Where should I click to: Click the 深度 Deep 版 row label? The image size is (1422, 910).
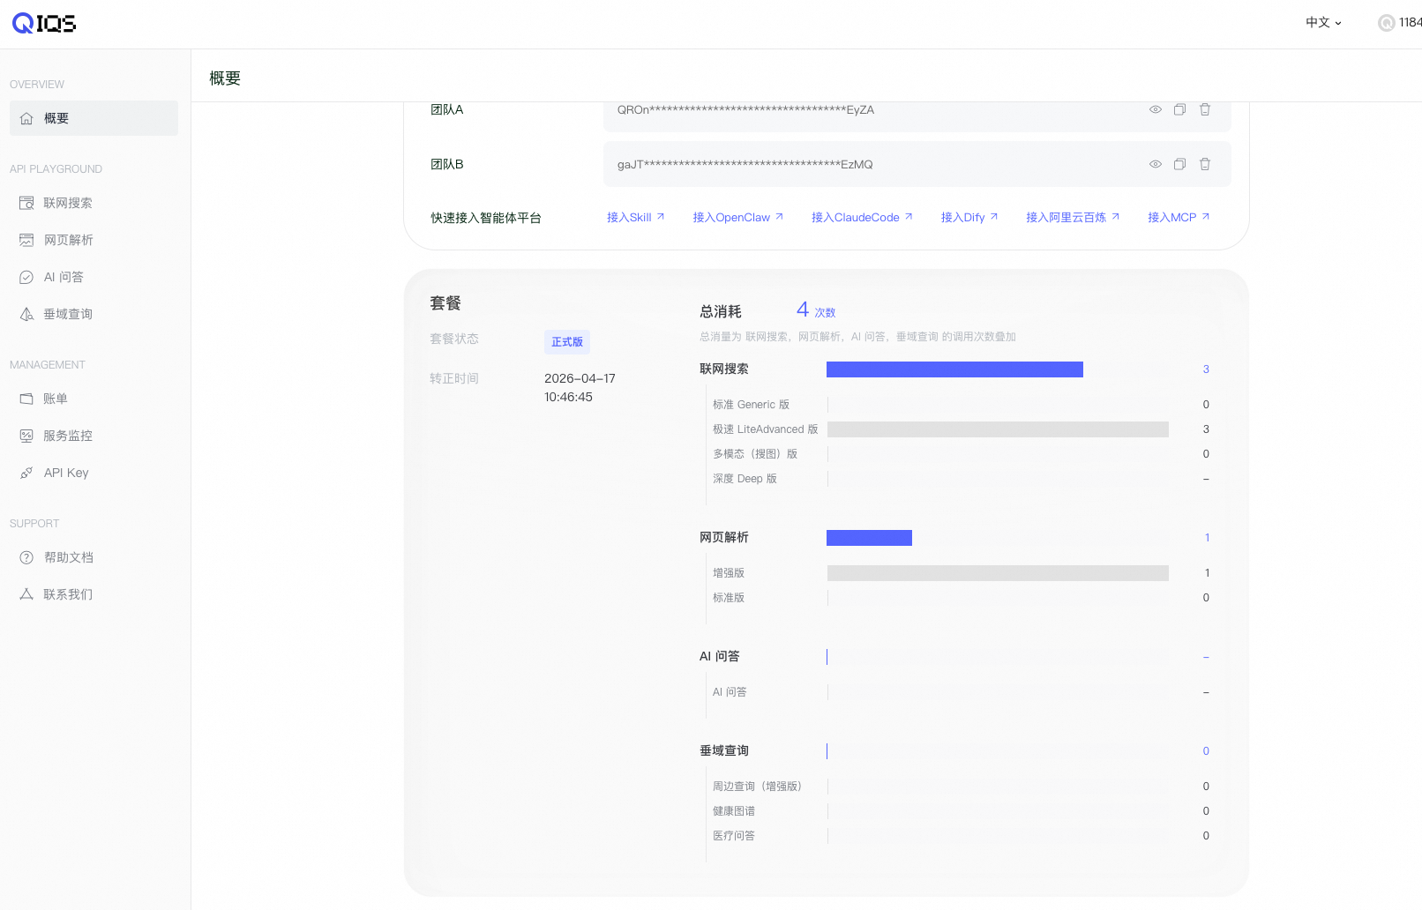pyautogui.click(x=745, y=479)
